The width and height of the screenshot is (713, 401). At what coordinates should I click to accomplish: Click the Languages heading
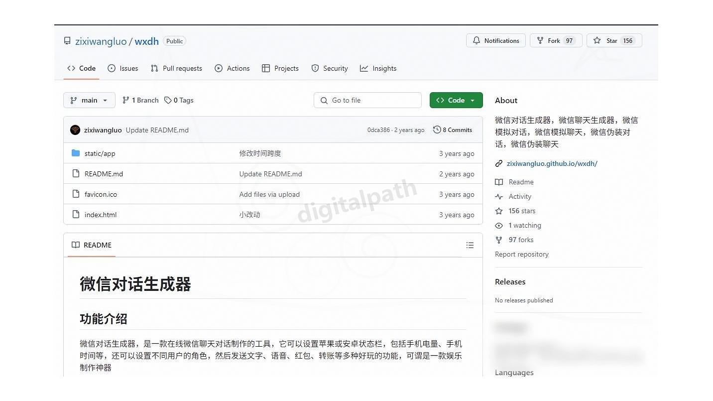pos(514,373)
